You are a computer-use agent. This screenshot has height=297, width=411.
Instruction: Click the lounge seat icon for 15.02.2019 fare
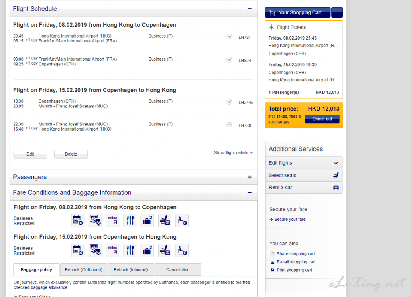click(x=182, y=251)
